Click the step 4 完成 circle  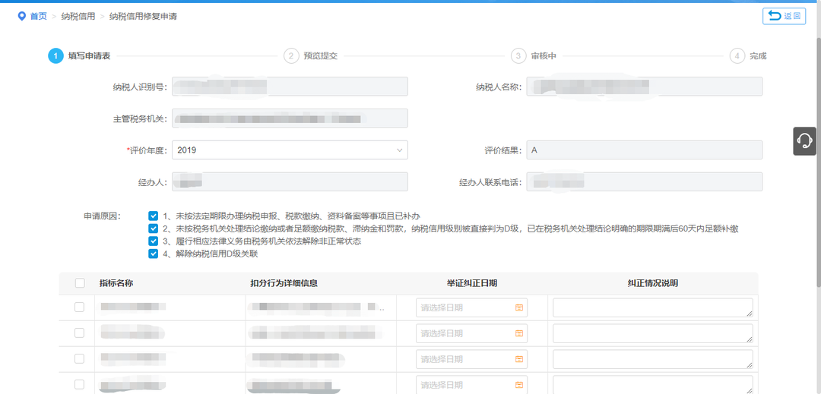pyautogui.click(x=737, y=56)
